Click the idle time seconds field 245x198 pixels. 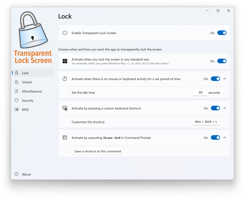200,92
